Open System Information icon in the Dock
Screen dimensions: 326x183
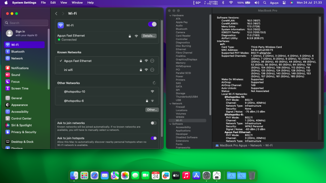coord(217,176)
